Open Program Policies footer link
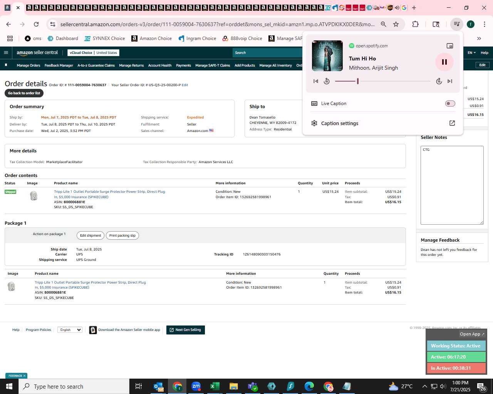This screenshot has width=493, height=394. pos(39,330)
